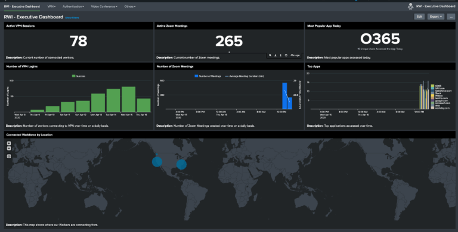
Task: Click the shorter blue Zoom meetings bar
Action: pos(290,103)
